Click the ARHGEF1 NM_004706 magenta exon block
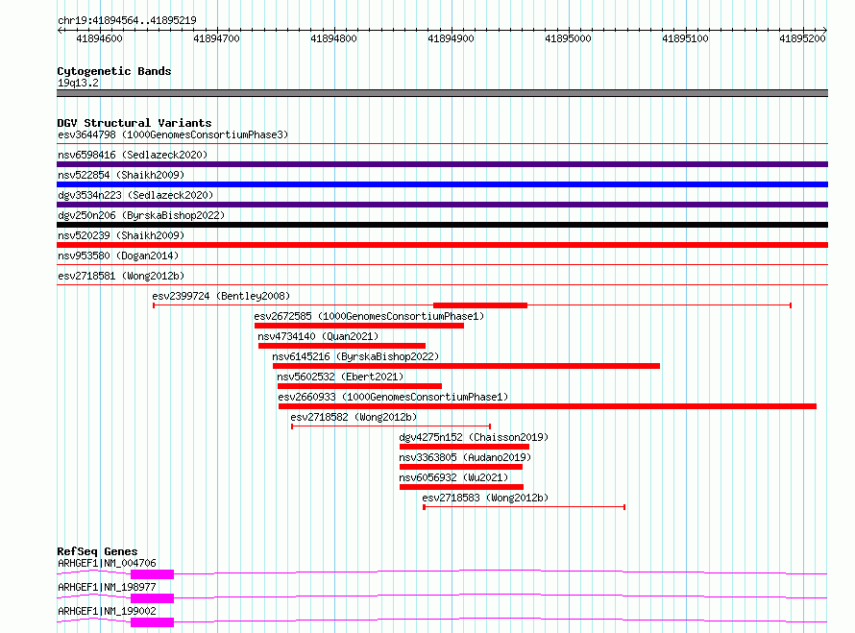 152,574
